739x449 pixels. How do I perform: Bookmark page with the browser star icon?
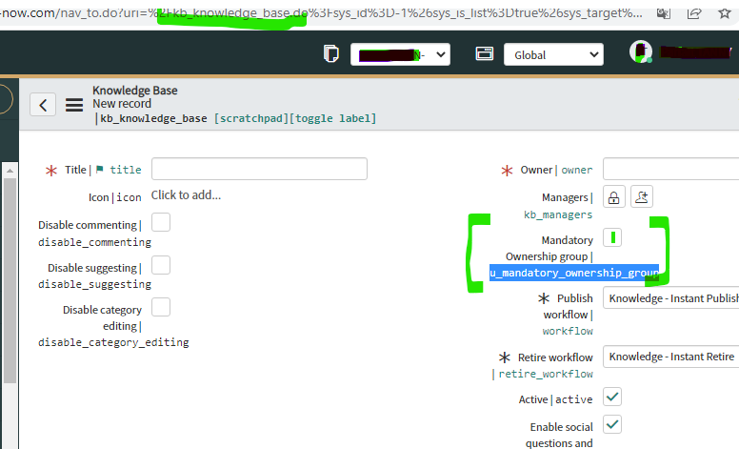pyautogui.click(x=725, y=13)
